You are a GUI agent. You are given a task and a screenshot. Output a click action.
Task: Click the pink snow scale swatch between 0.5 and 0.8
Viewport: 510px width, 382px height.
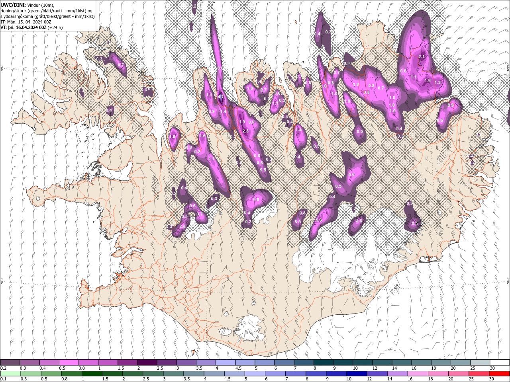tap(69, 362)
